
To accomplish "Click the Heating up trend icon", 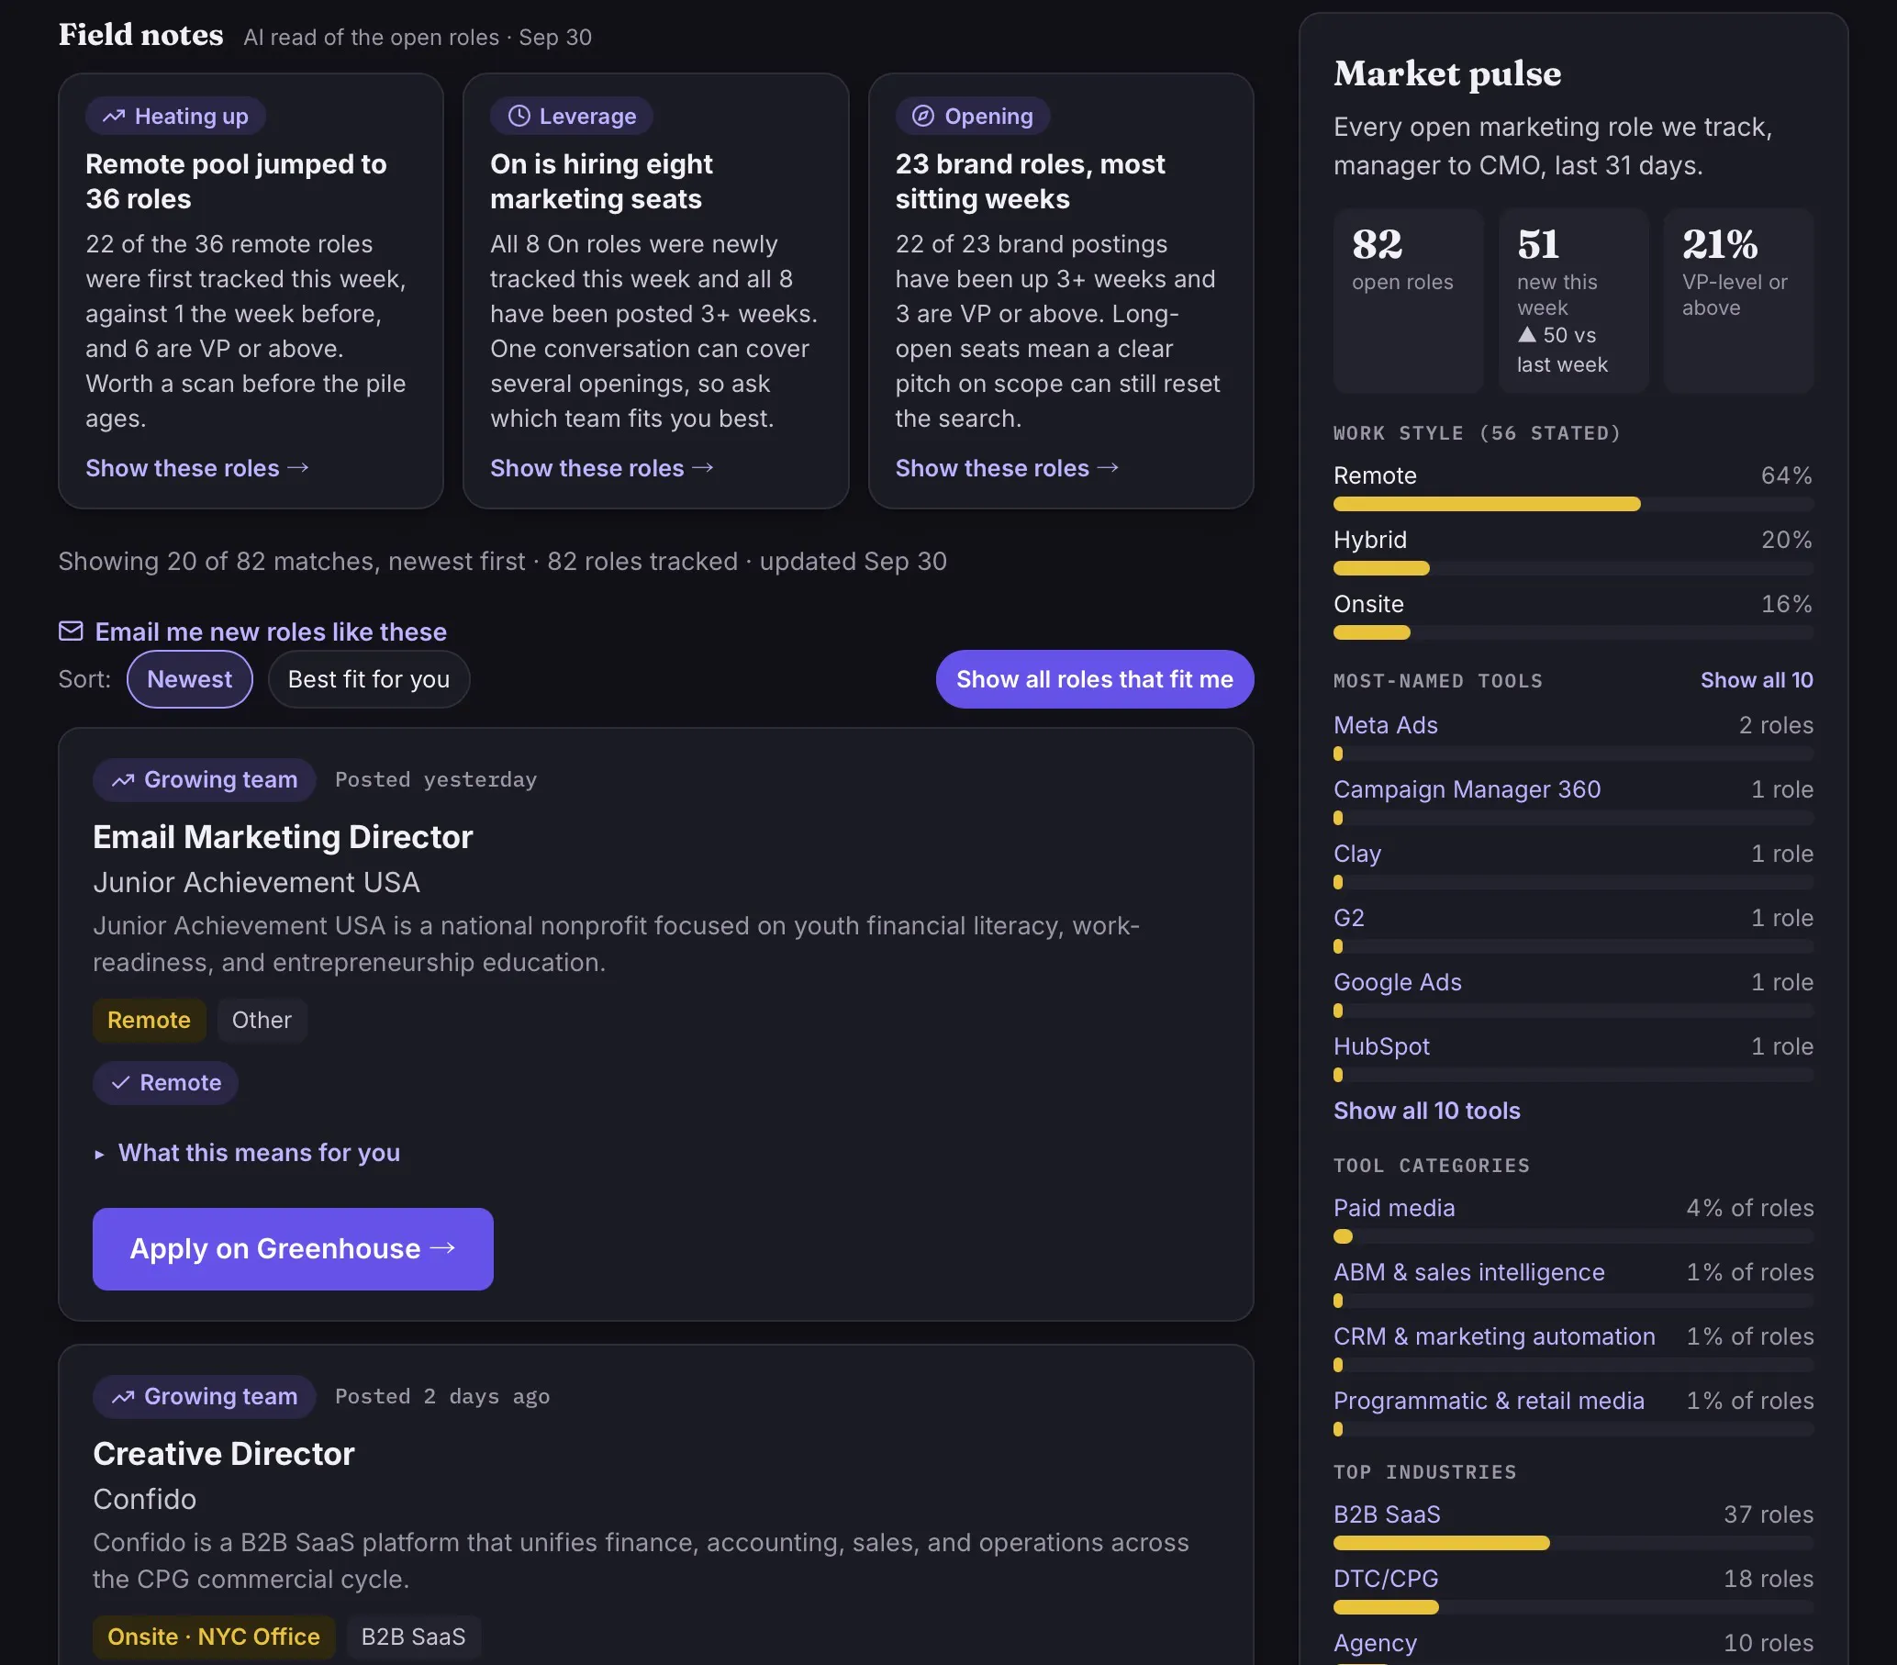I will tap(113, 116).
